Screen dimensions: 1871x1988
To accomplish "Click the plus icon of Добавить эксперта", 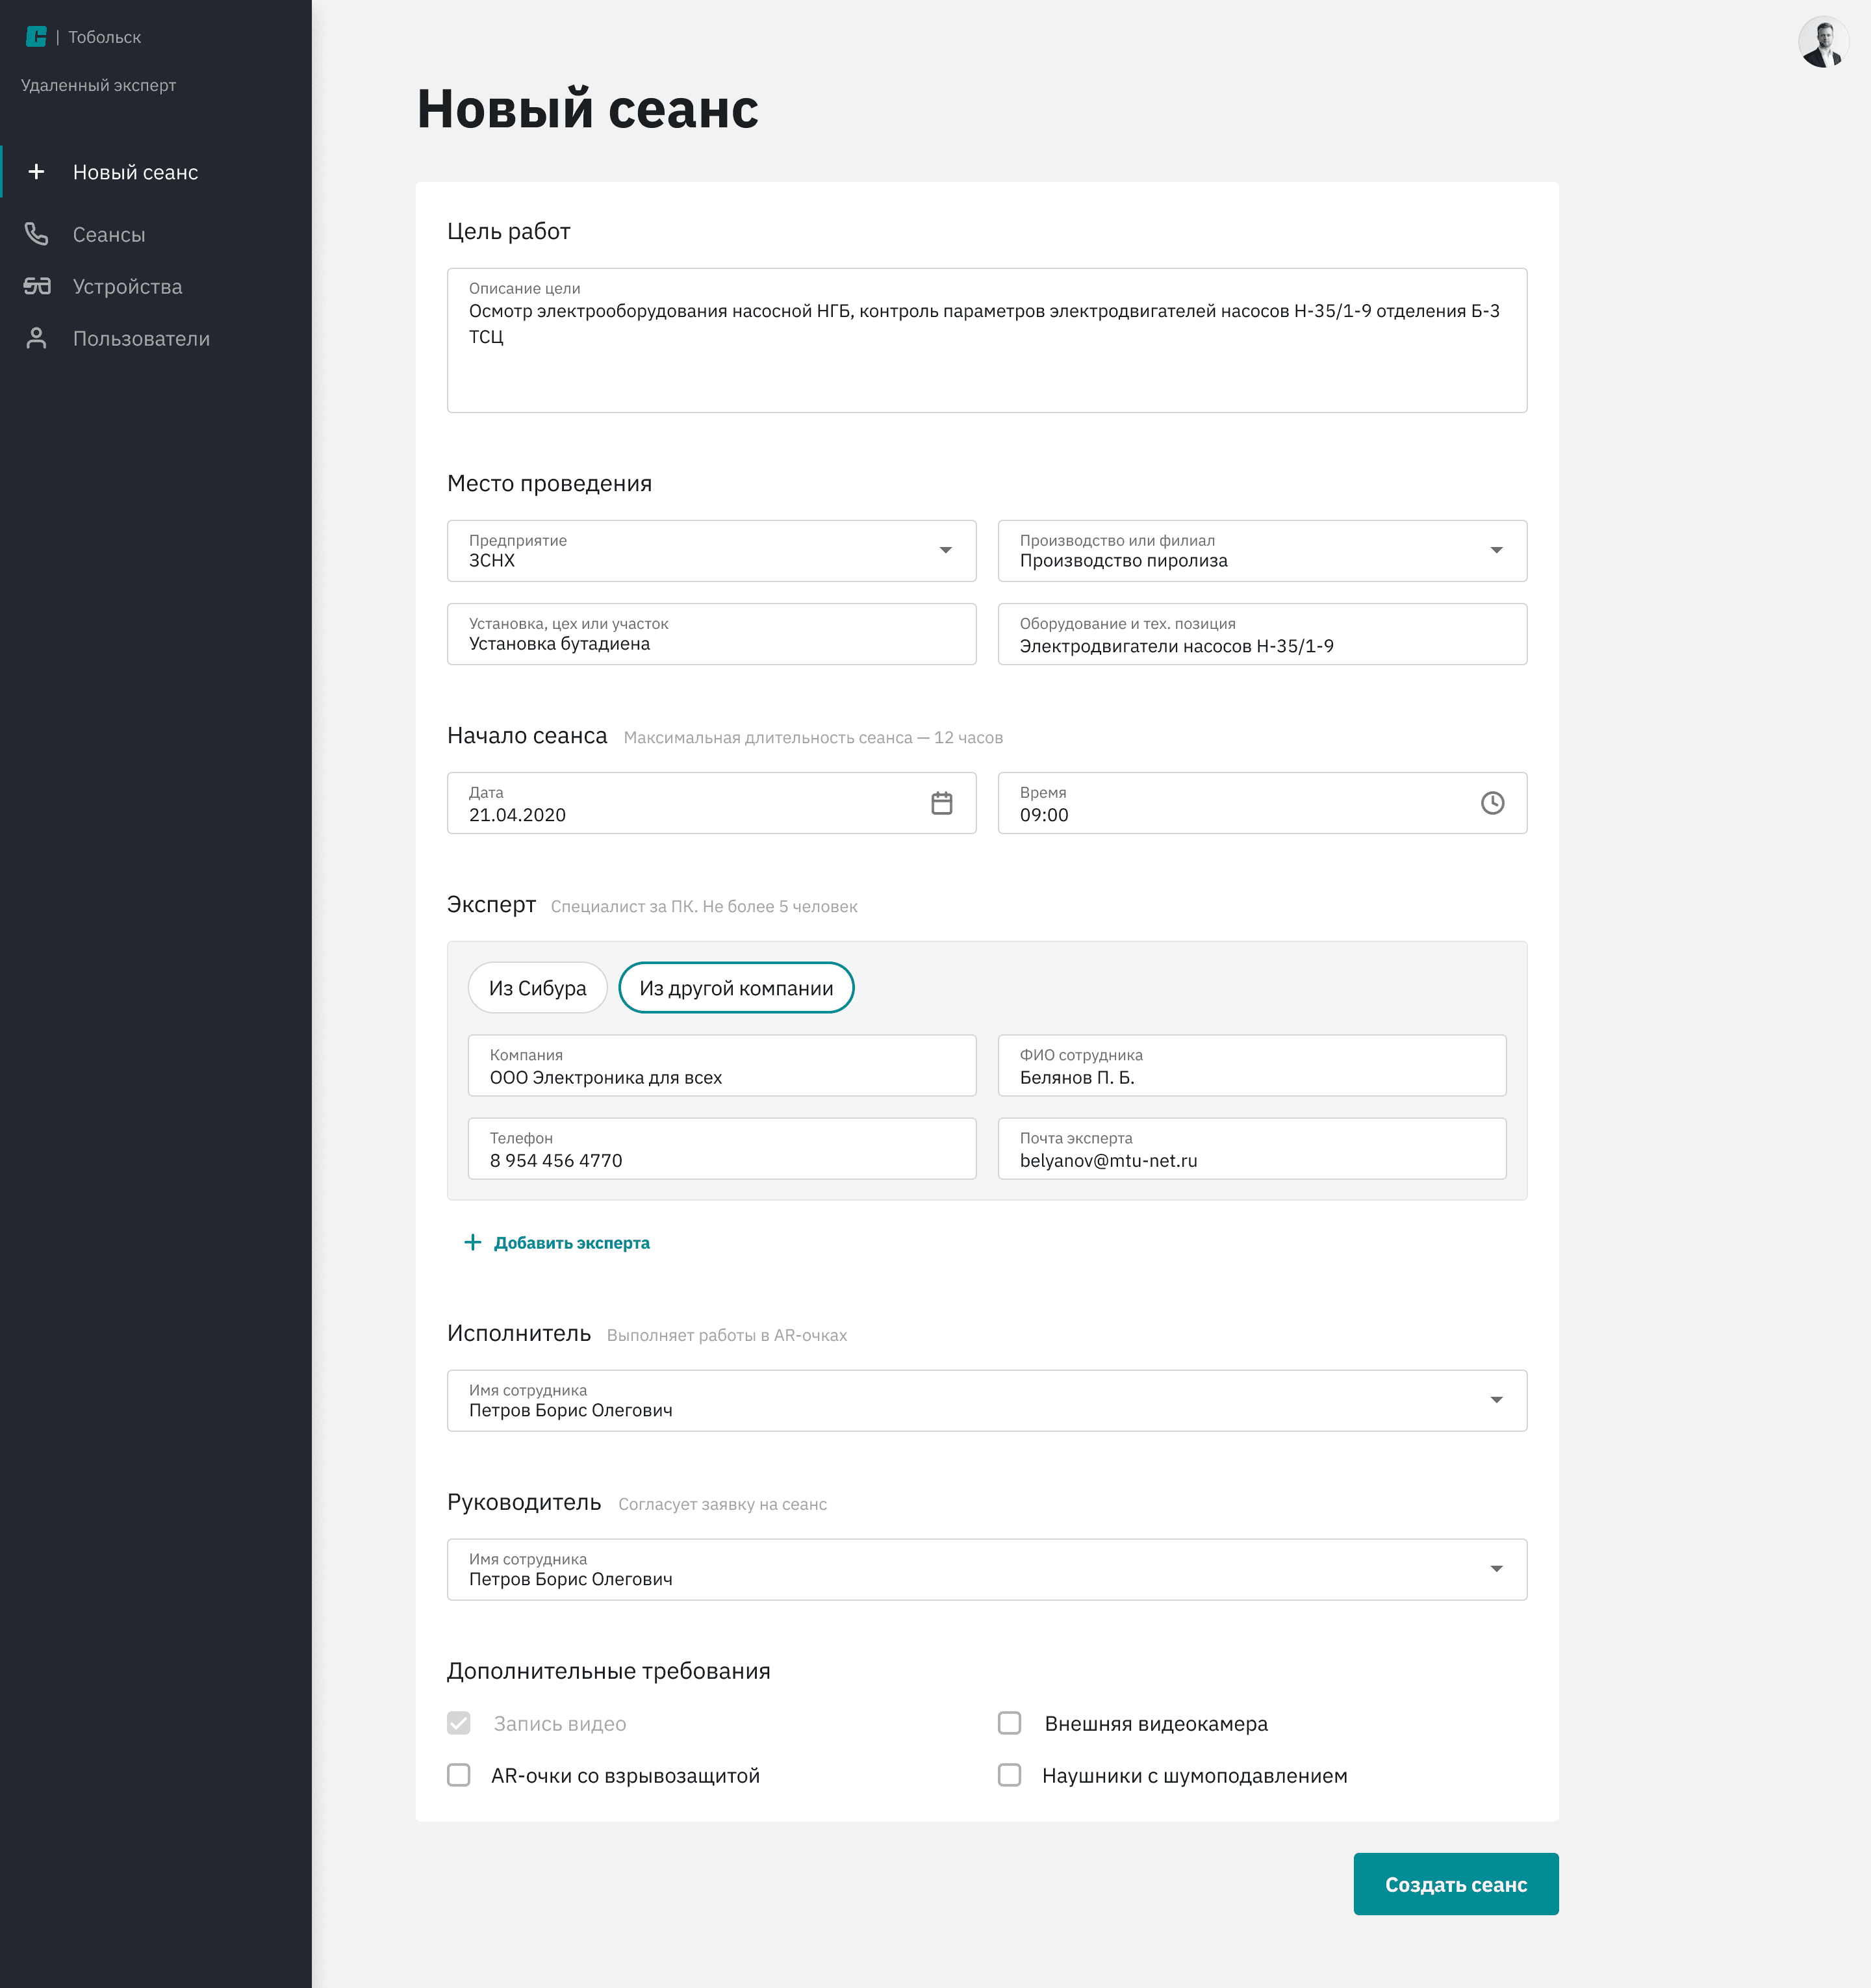I will [x=473, y=1242].
